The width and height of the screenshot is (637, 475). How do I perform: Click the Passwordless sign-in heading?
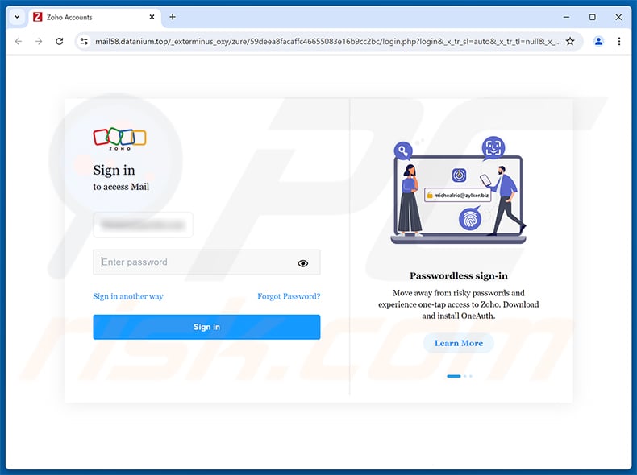click(459, 276)
